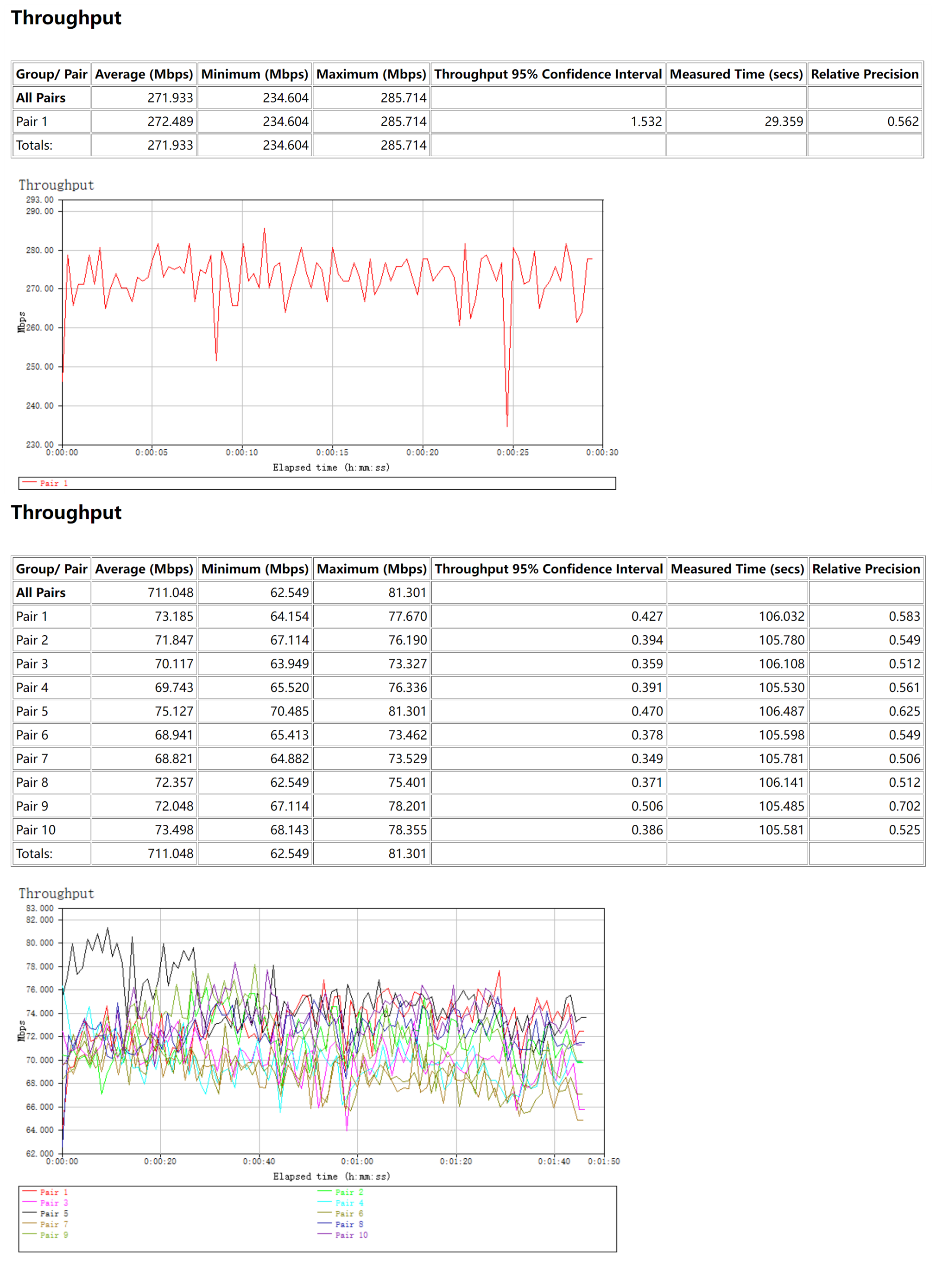Click the Pair 7 legend entry
936x1264 pixels.
[x=53, y=1224]
